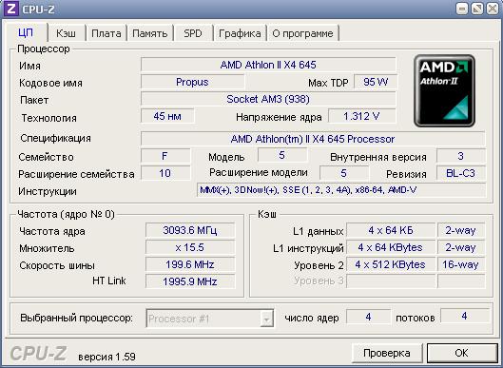503x368 pixels.
Task: Go to the Память tab
Action: [x=150, y=33]
